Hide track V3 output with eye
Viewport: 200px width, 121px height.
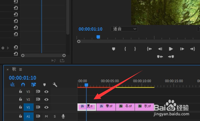tap(46, 92)
